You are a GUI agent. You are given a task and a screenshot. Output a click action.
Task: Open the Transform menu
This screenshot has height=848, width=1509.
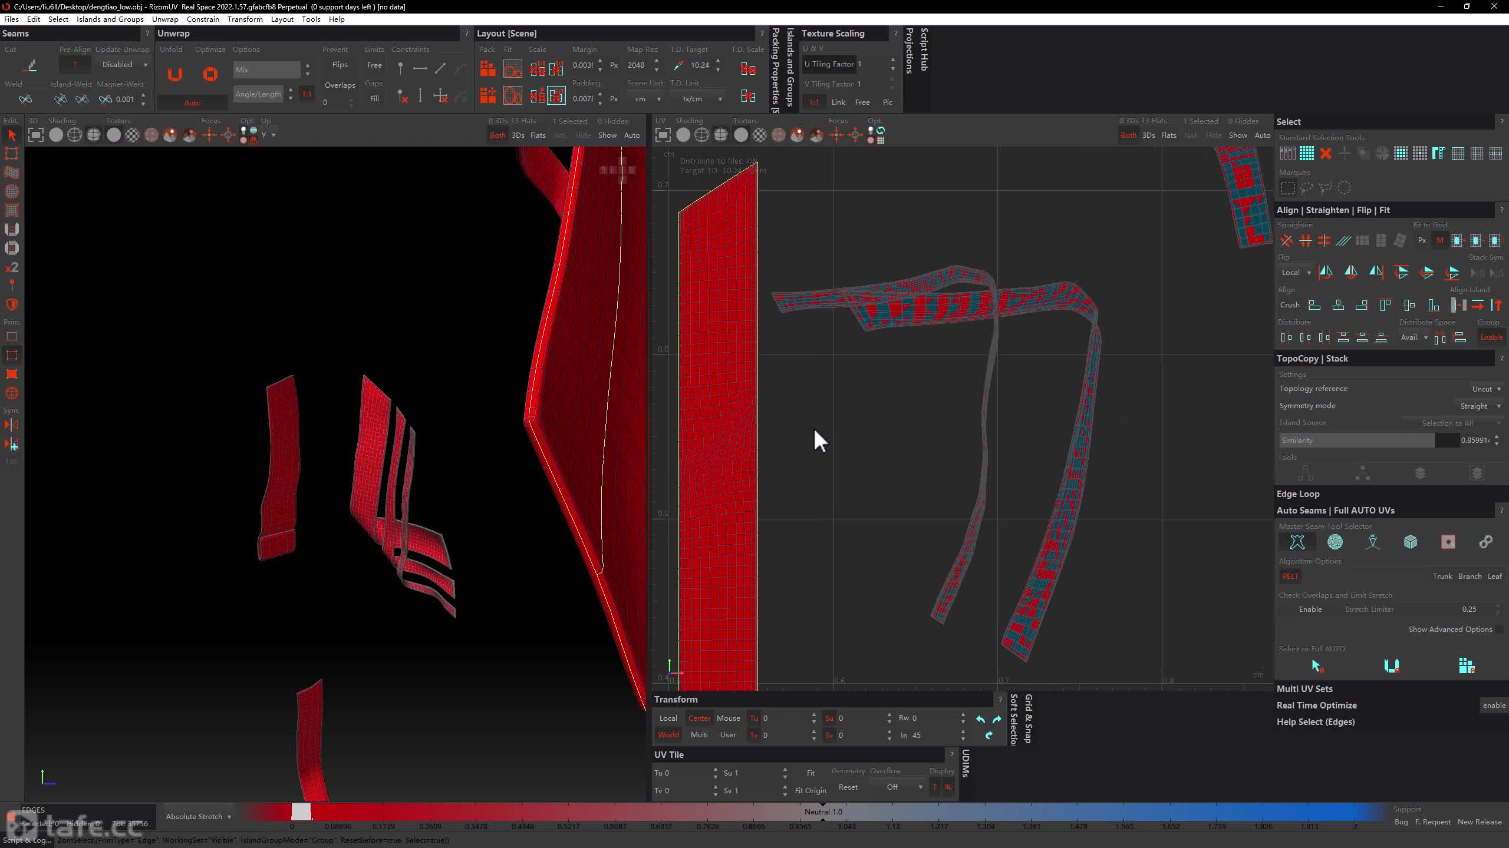pos(245,19)
